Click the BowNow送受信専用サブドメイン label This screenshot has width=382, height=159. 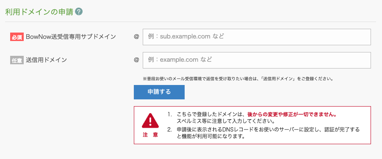71,37
